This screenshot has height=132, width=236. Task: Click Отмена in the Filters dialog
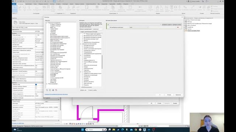(x=169, y=95)
